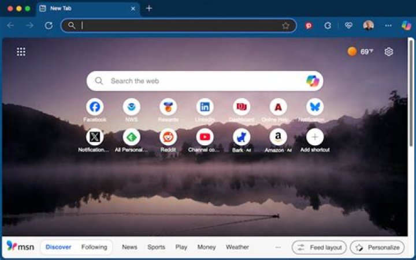Click the refresh-style extension icon in toolbar
This screenshot has height=260, width=416.
coord(328,26)
